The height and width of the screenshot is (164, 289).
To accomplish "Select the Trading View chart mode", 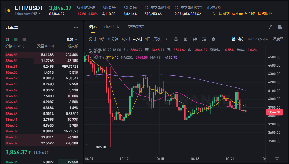I will tap(258, 39).
